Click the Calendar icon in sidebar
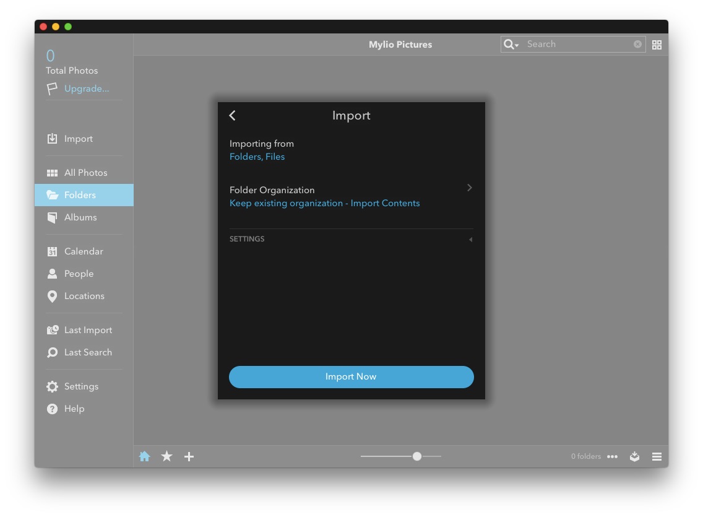703x517 pixels. [52, 251]
